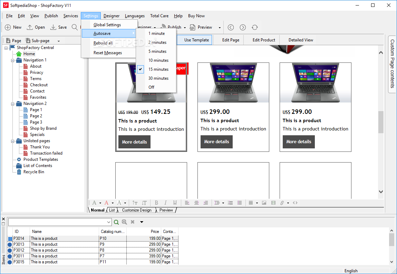Open the Languages menu
Screen dimensions: 397x274
coord(135,16)
